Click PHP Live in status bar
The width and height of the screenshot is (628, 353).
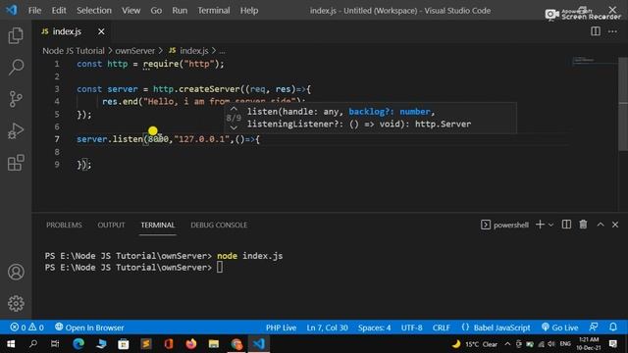(x=282, y=328)
